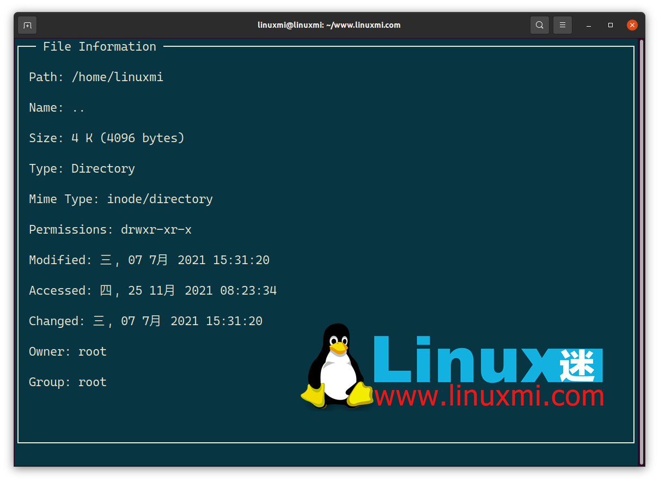Minimize the terminal window
The width and height of the screenshot is (659, 482).
[589, 25]
